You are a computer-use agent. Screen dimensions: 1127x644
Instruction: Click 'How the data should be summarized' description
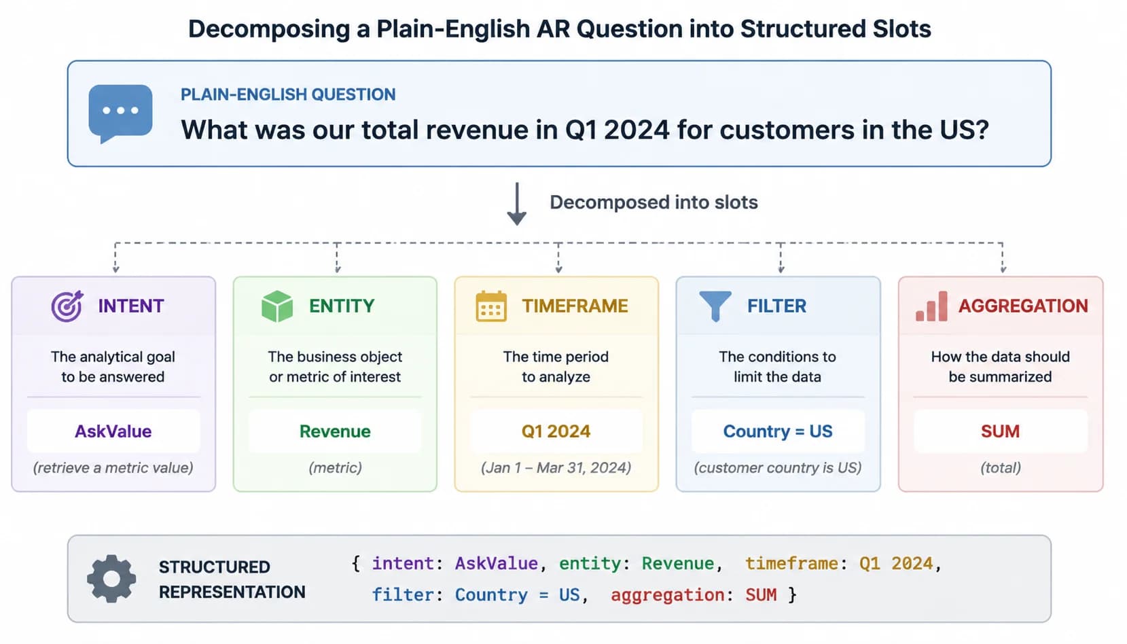pos(1000,367)
